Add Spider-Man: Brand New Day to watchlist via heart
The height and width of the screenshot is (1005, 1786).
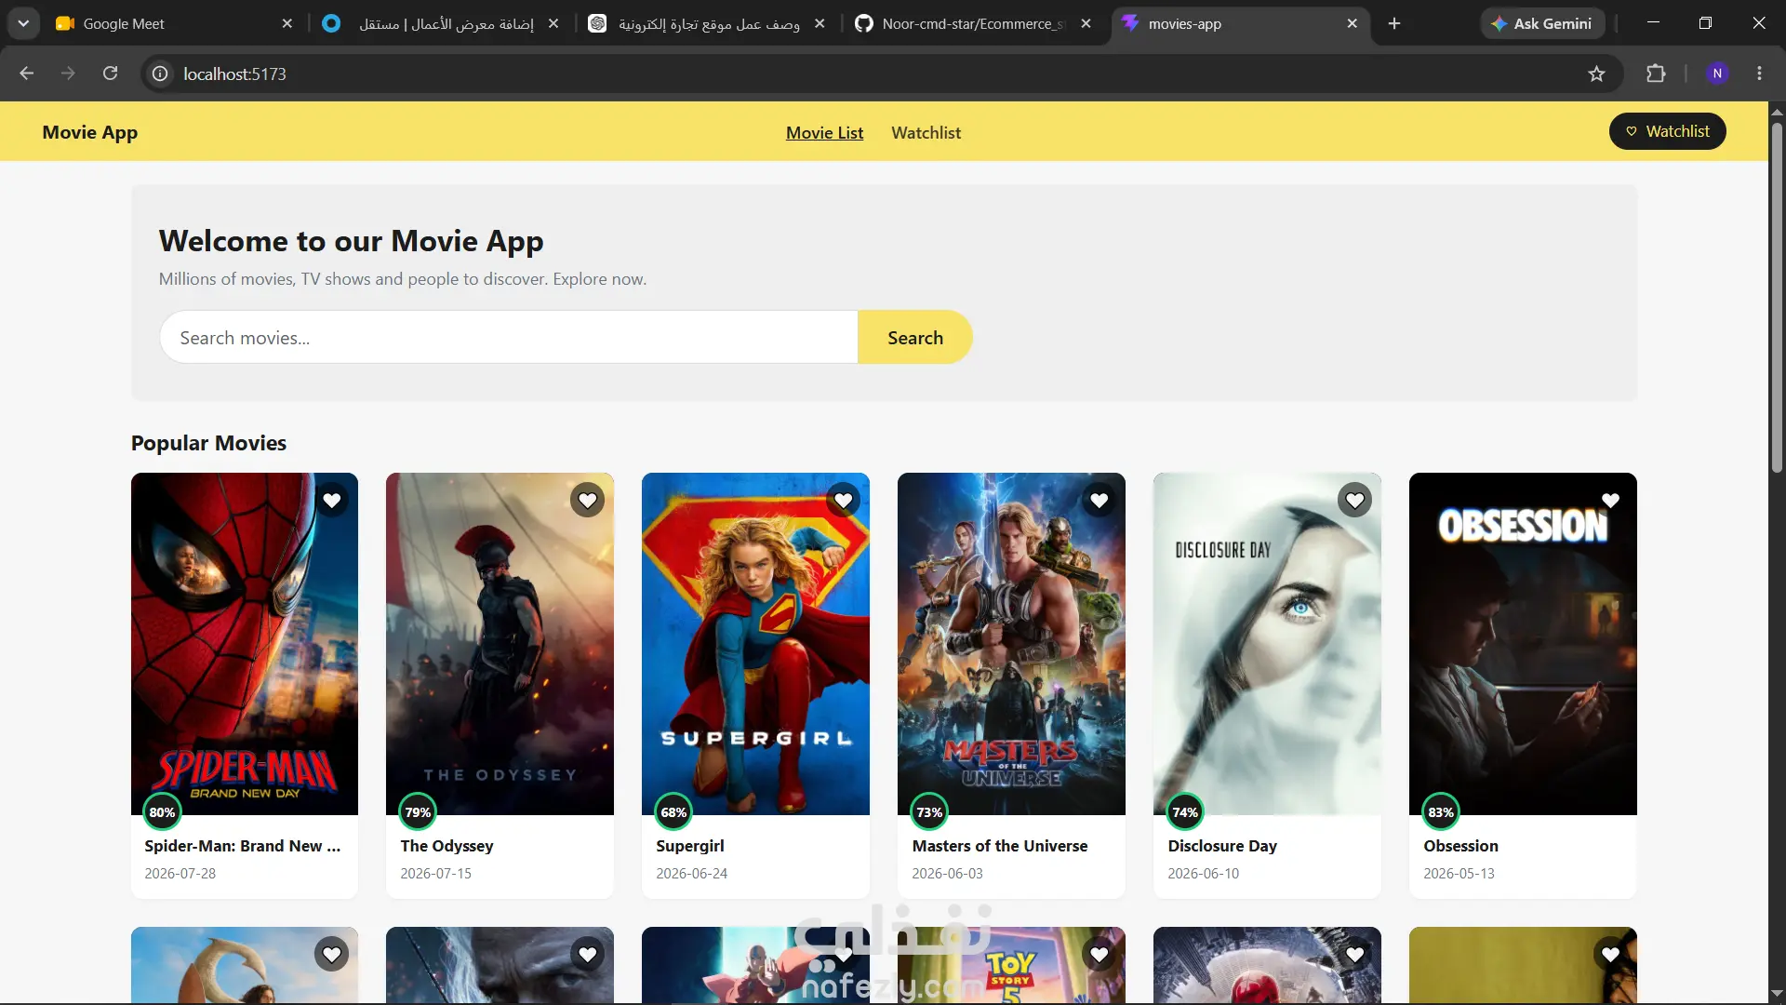click(x=332, y=501)
